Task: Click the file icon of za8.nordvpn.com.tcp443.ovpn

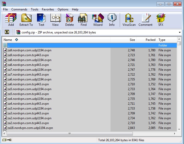Action: tap(5, 65)
